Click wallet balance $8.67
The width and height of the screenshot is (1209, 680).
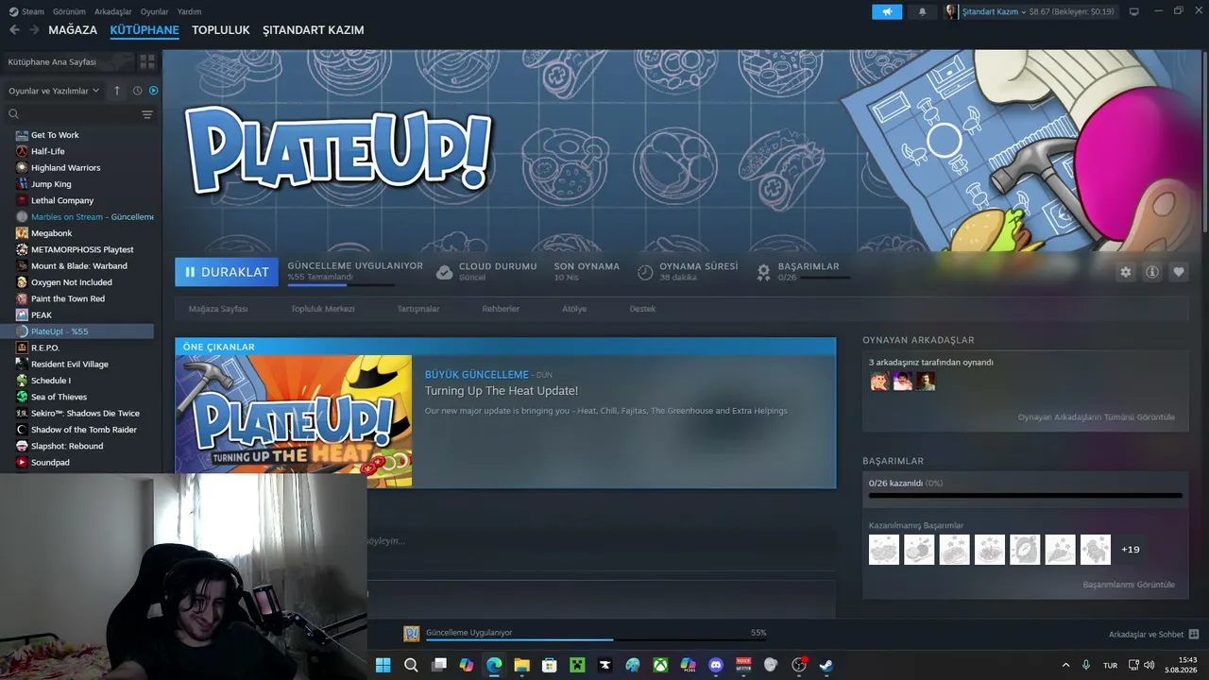coord(1071,11)
